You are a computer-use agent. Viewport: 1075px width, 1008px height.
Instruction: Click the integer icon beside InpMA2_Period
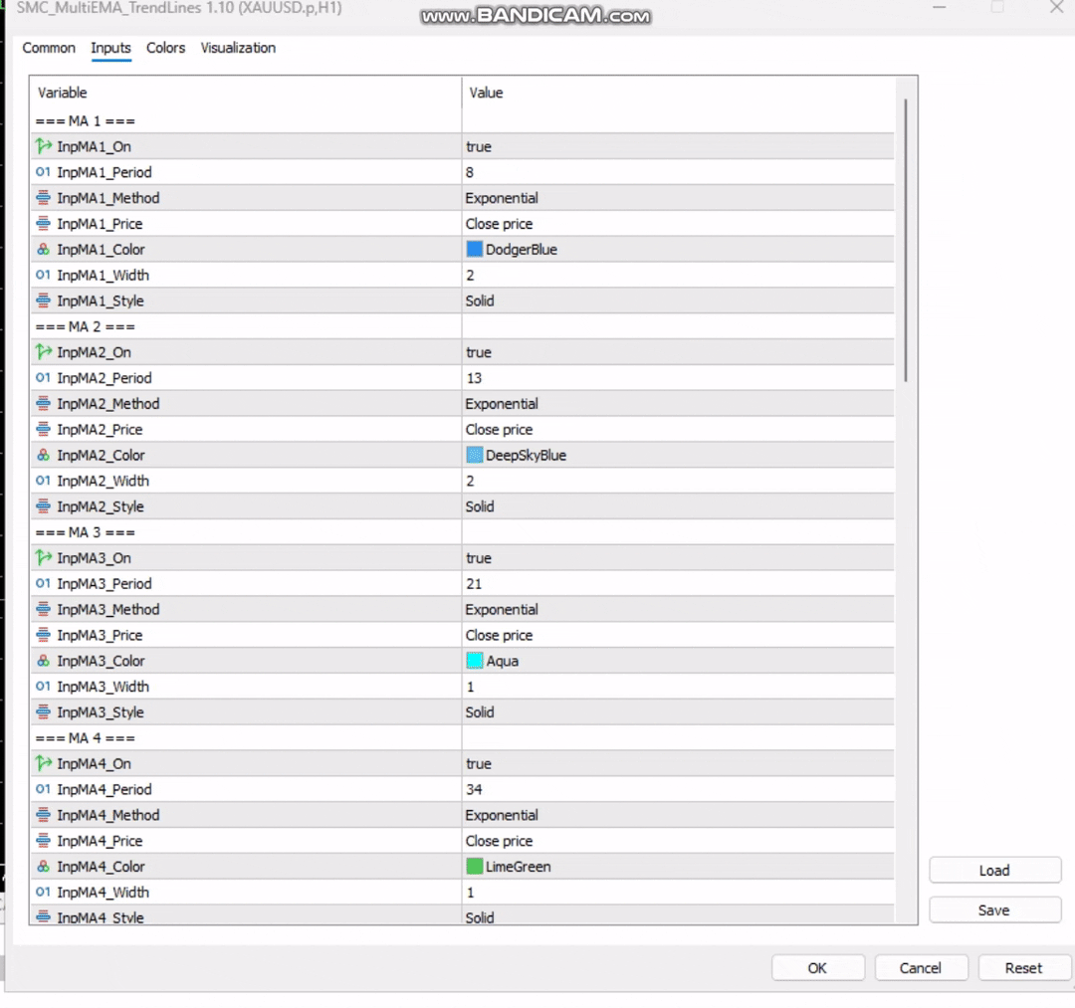pyautogui.click(x=43, y=377)
